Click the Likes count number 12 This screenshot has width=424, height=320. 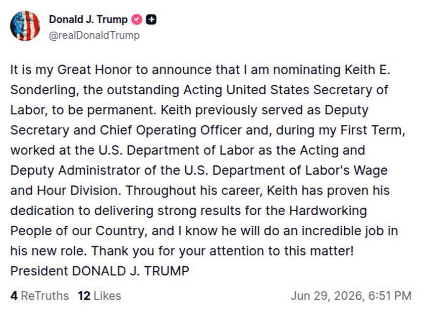[84, 296]
